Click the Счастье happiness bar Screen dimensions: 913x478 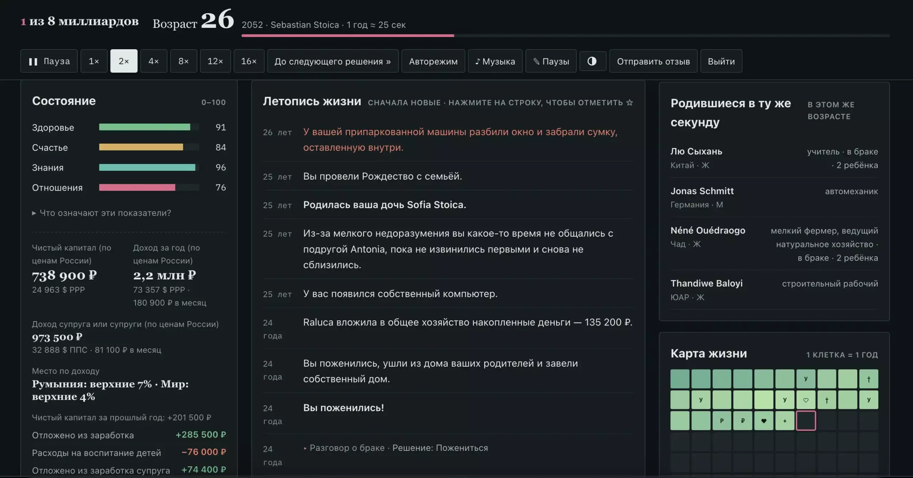point(149,147)
